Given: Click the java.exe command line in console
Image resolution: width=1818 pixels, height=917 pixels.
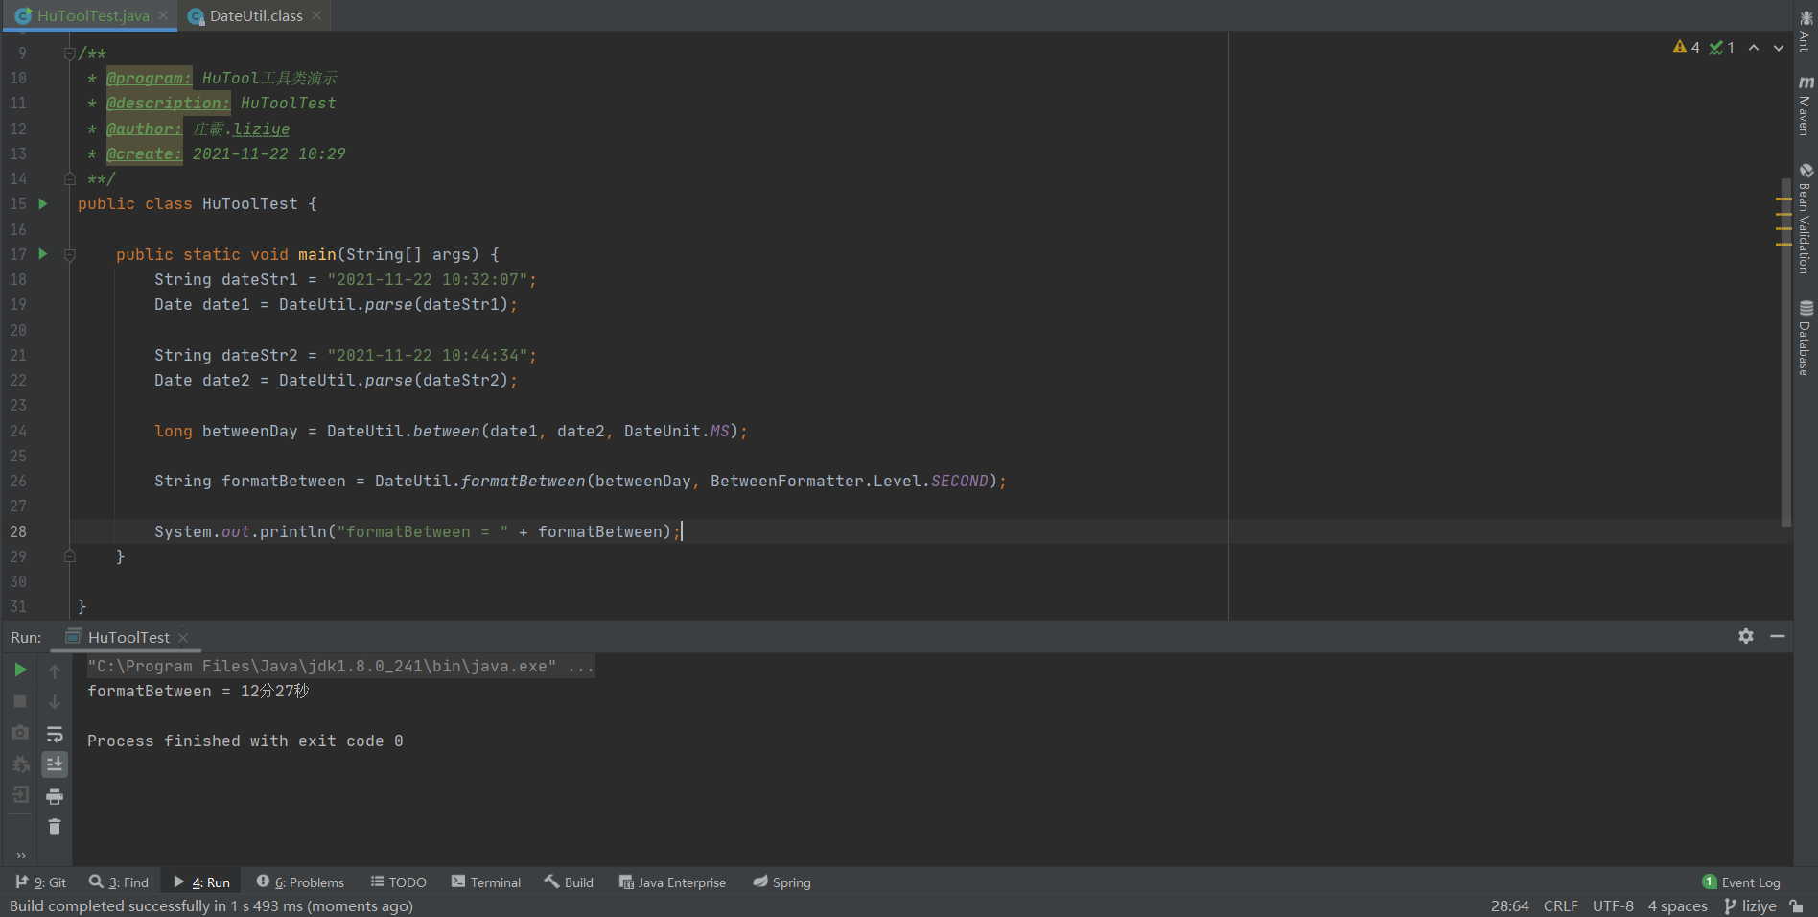Looking at the screenshot, I should click(340, 666).
